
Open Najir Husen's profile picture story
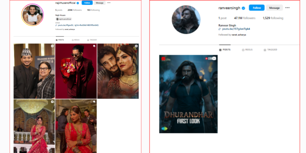pos(32,15)
